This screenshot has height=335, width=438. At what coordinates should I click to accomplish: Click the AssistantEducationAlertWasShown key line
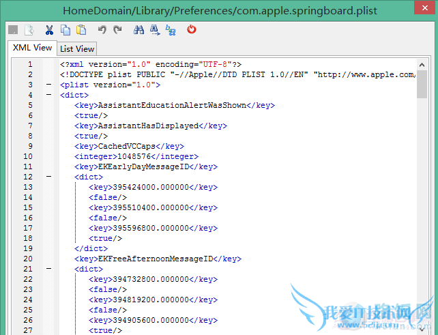(175, 105)
